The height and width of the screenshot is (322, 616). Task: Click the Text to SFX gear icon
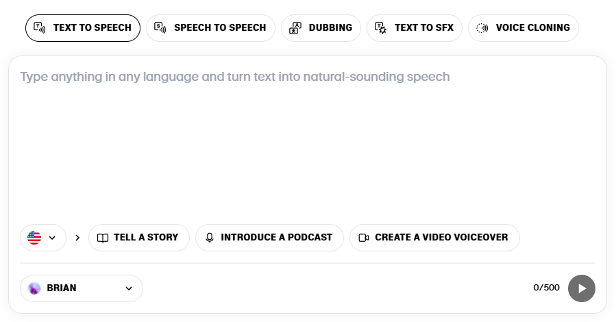pos(380,28)
